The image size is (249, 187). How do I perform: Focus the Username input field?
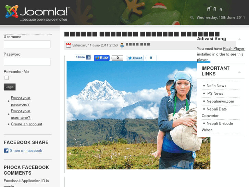(x=27, y=44)
